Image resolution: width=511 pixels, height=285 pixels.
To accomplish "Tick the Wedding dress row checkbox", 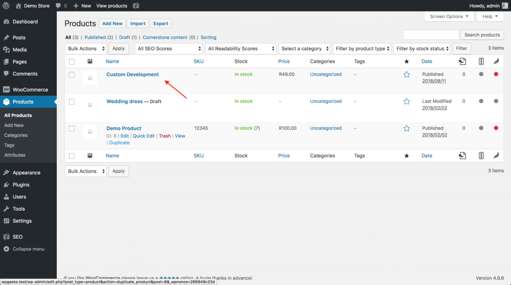I will (72, 102).
